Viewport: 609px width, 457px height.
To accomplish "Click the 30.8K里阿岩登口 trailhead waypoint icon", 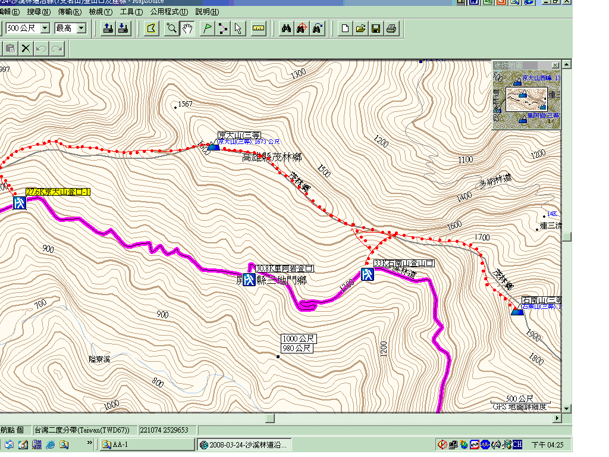I will tap(249, 280).
